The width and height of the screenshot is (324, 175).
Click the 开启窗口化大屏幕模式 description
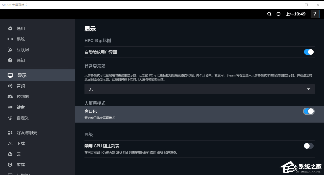click(100, 118)
